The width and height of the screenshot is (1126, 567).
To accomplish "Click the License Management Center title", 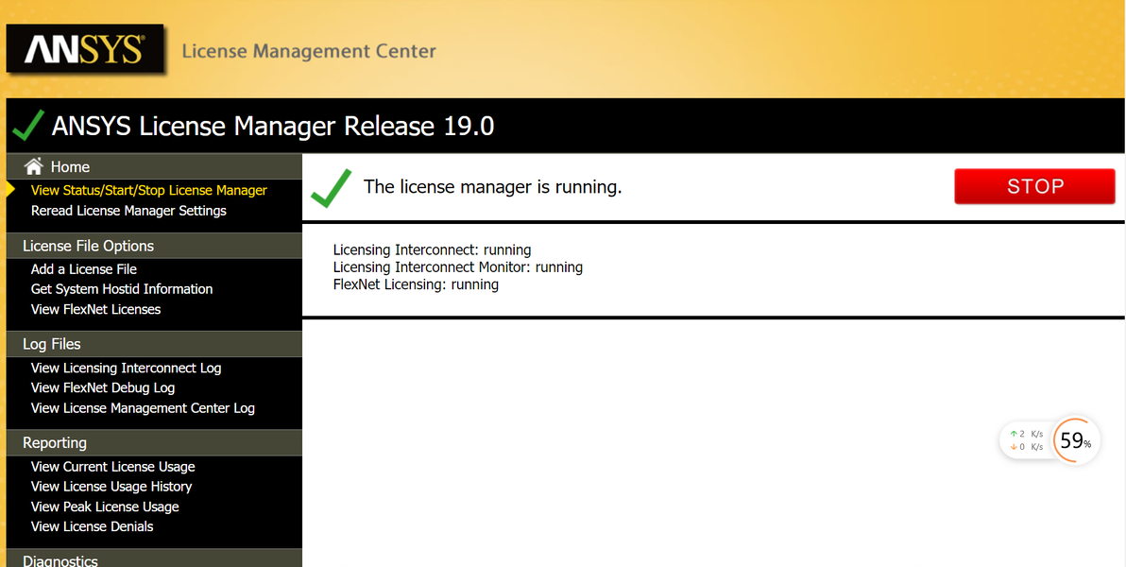I will pyautogui.click(x=309, y=52).
